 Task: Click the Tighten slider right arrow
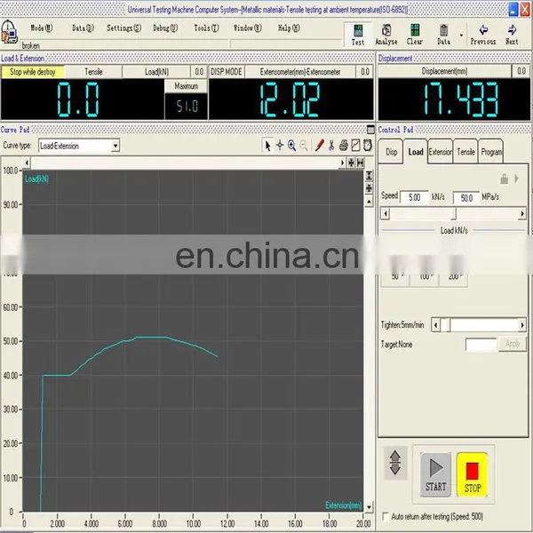click(x=521, y=325)
